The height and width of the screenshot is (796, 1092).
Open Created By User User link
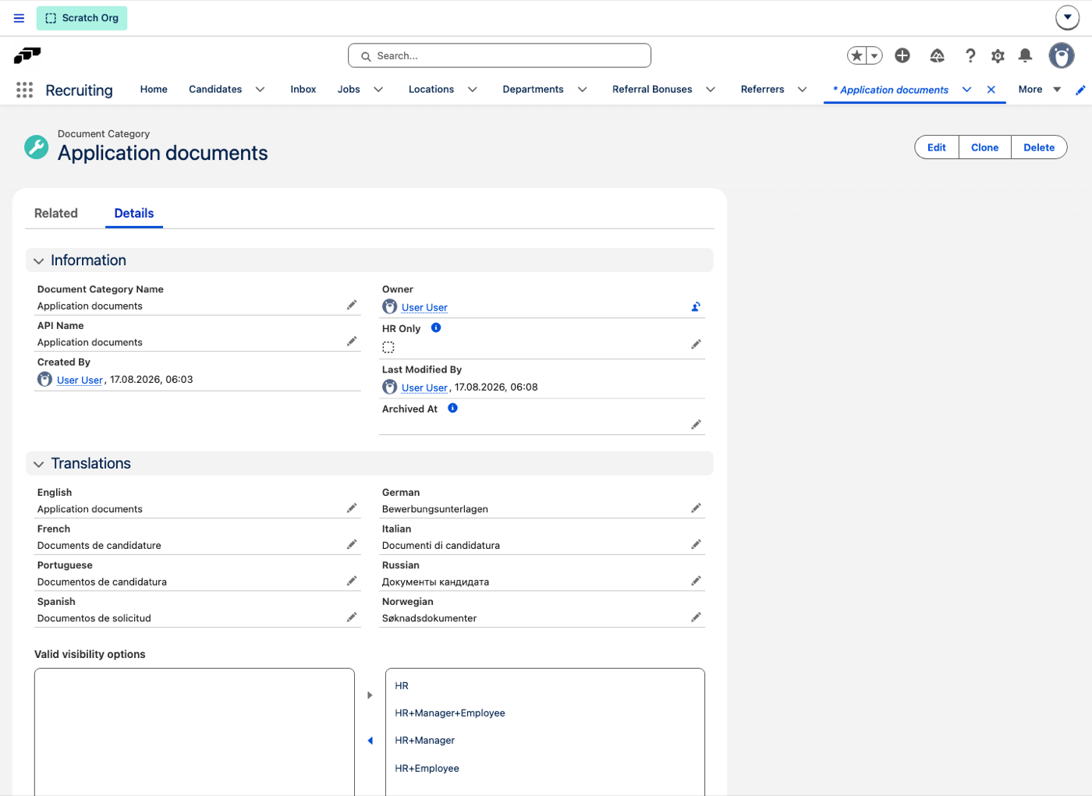(x=80, y=380)
